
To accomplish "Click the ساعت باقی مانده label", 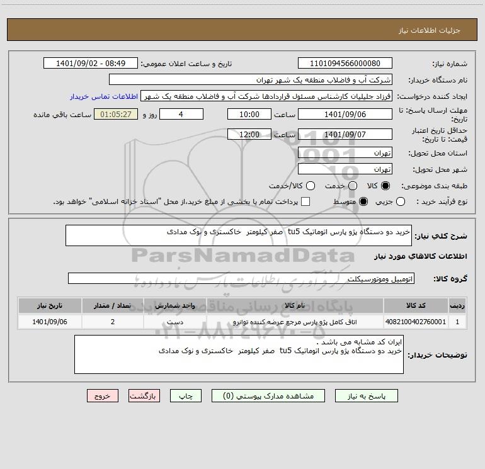I will point(62,115).
